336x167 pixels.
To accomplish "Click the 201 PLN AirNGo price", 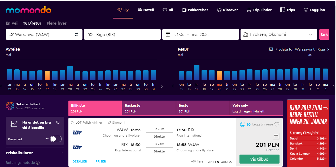I will (220, 162).
